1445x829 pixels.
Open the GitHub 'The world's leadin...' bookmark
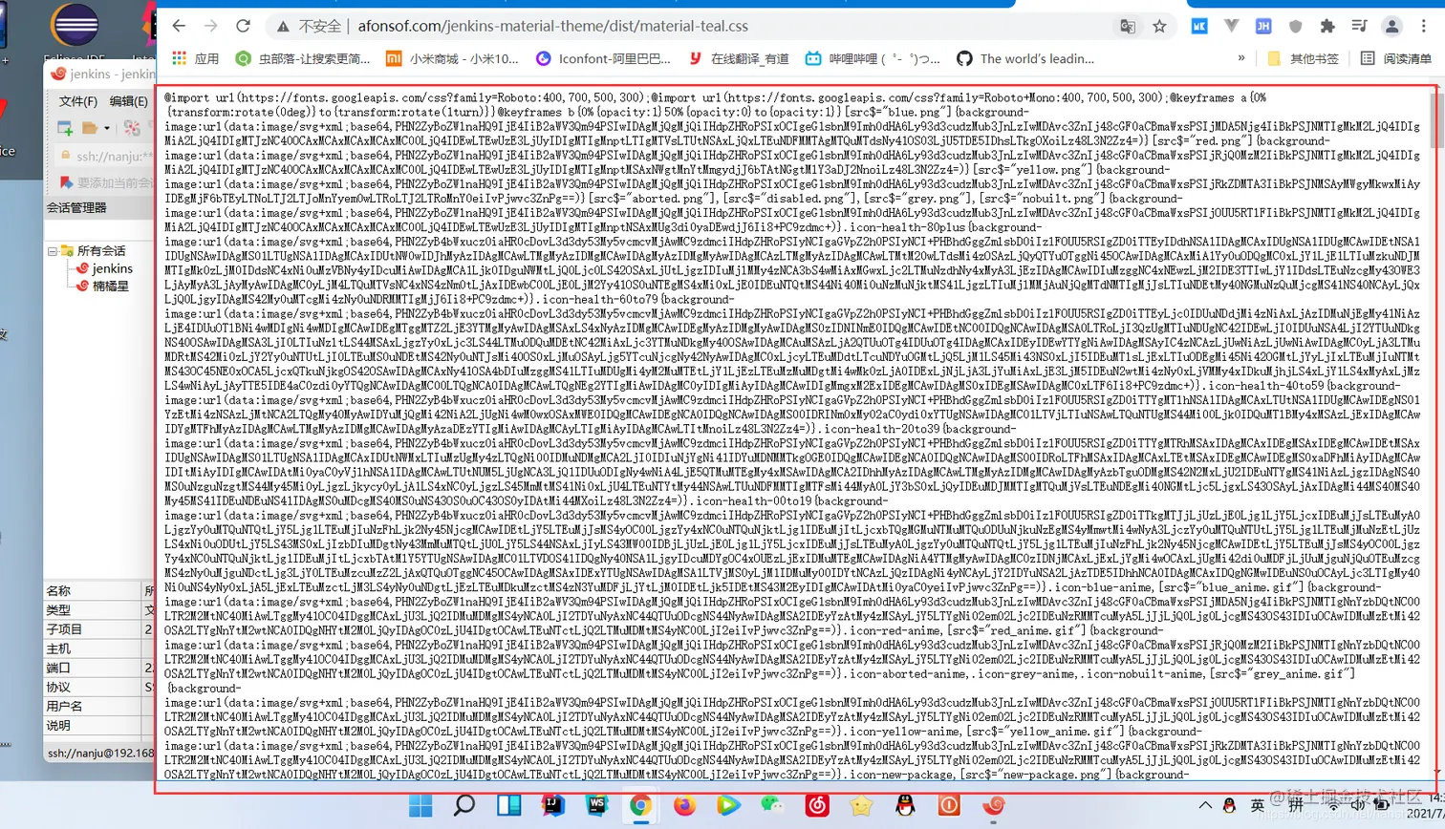pos(1024,58)
